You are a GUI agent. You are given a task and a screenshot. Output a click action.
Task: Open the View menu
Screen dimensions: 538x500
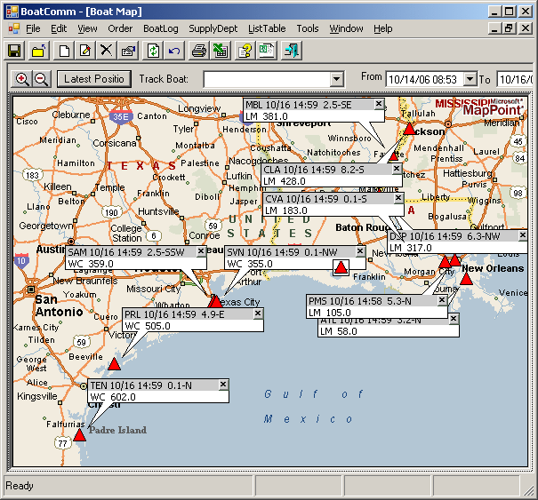click(87, 28)
